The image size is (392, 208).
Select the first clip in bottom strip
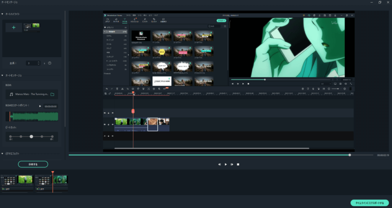(17, 184)
